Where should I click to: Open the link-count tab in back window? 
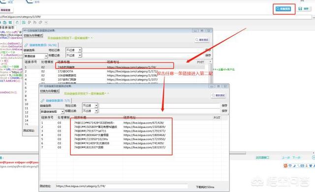point(41,45)
